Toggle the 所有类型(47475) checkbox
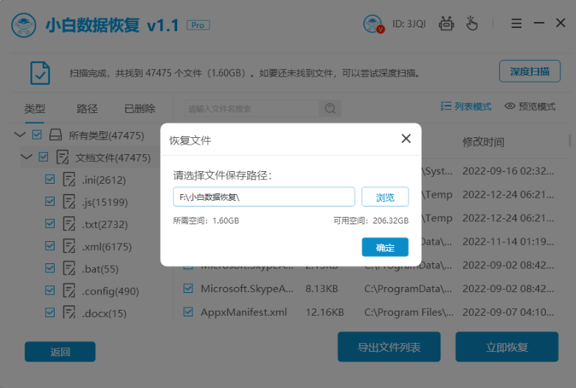 point(38,135)
